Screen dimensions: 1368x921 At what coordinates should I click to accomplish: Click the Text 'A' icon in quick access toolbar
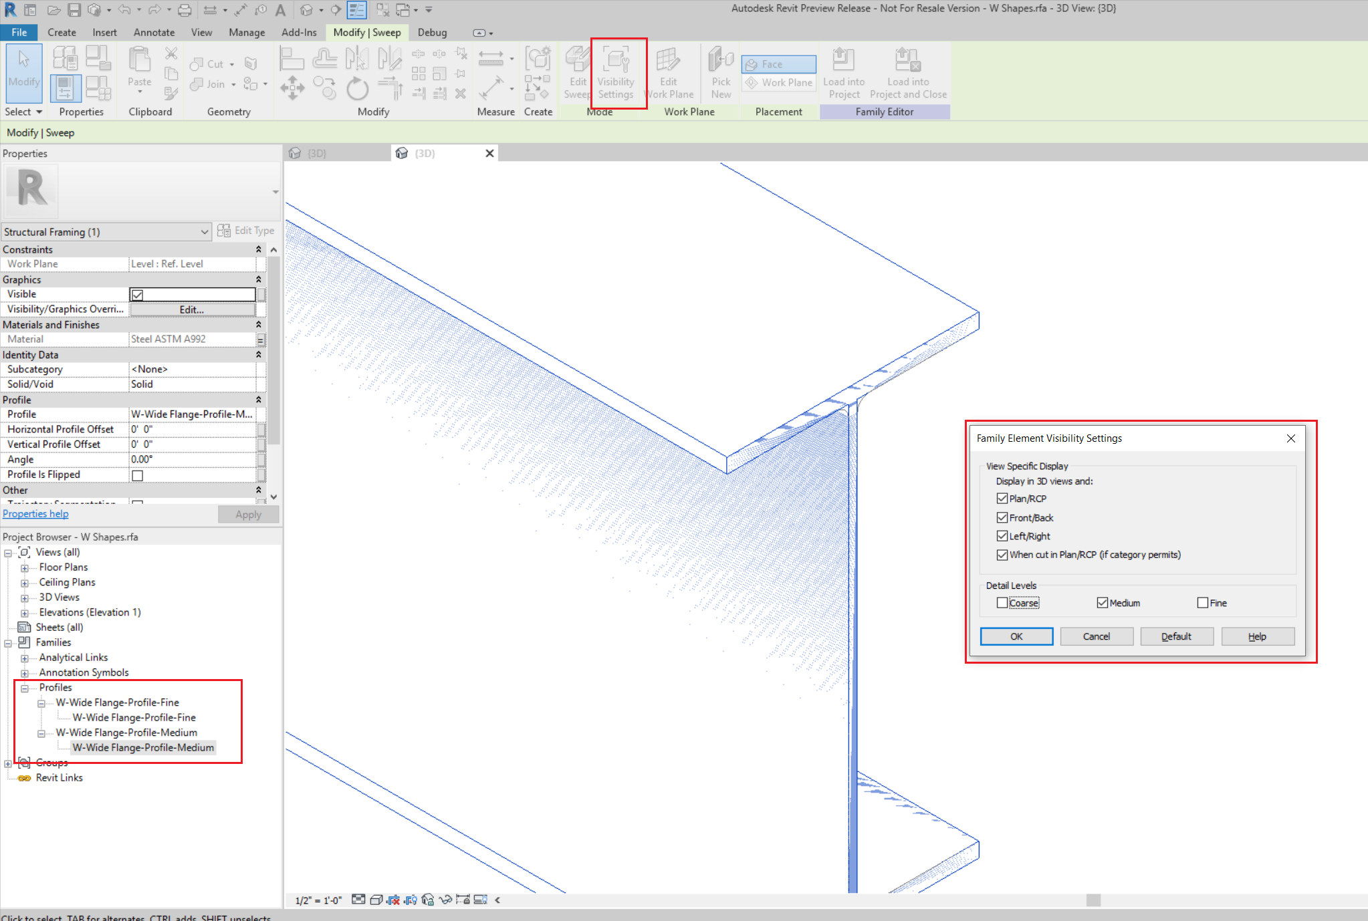tap(280, 10)
